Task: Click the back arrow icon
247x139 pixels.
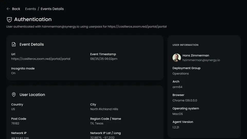Action: 8,9
